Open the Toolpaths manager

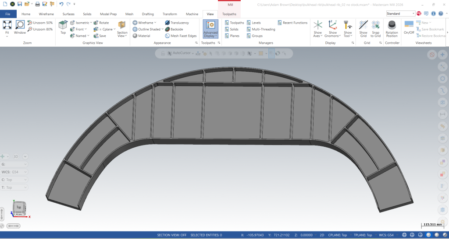tap(235, 23)
